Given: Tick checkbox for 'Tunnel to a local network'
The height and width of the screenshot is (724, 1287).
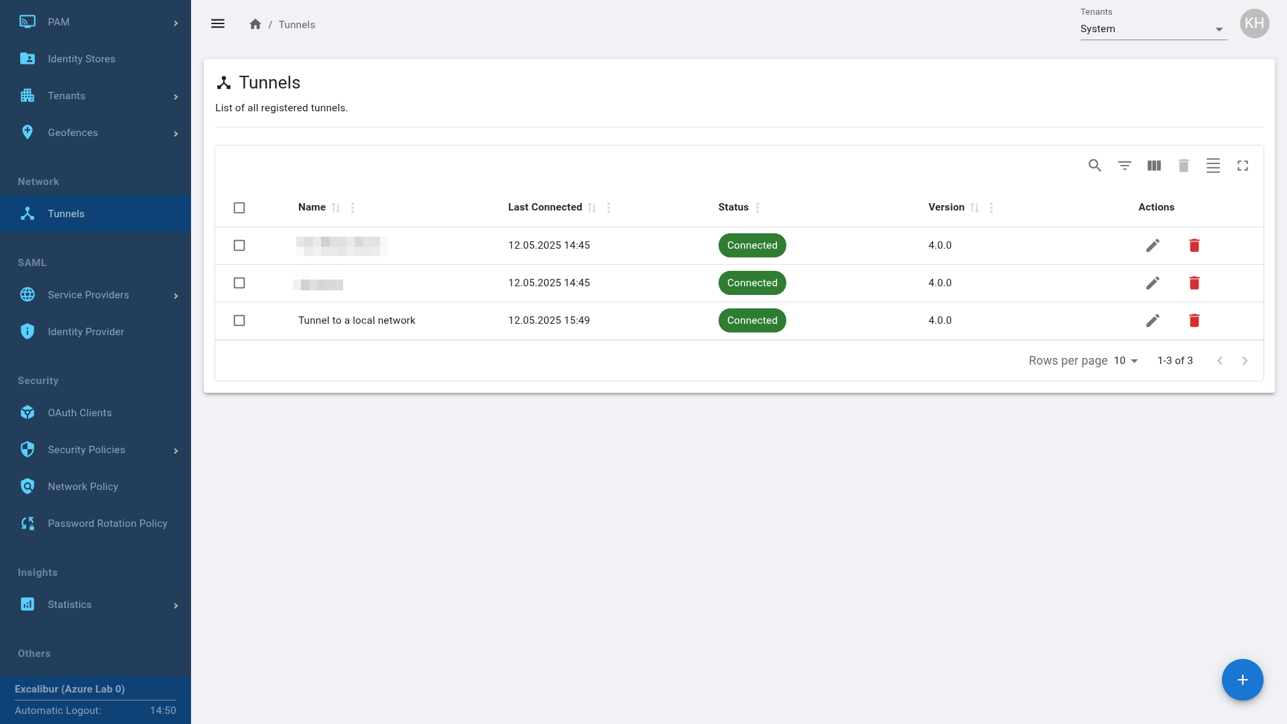Looking at the screenshot, I should (x=239, y=320).
